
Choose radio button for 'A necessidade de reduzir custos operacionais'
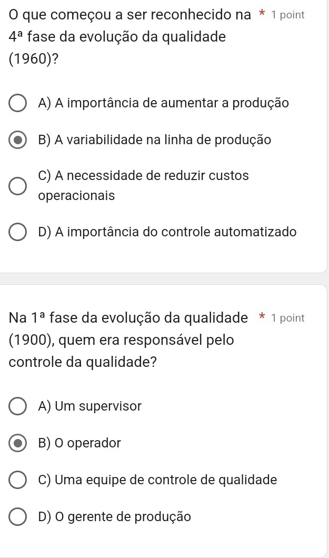pyautogui.click(x=18, y=186)
